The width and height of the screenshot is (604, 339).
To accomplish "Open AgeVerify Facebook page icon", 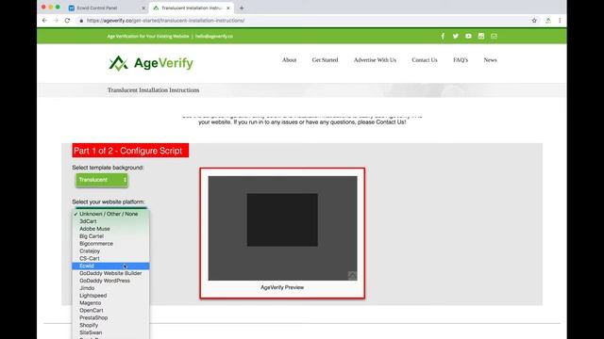I will coord(443,36).
